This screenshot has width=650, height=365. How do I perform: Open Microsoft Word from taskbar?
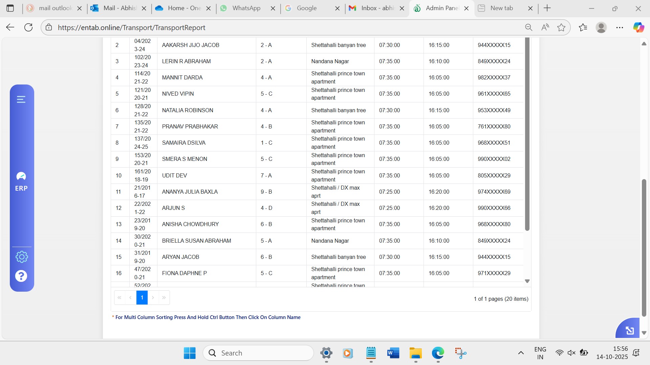pyautogui.click(x=393, y=353)
